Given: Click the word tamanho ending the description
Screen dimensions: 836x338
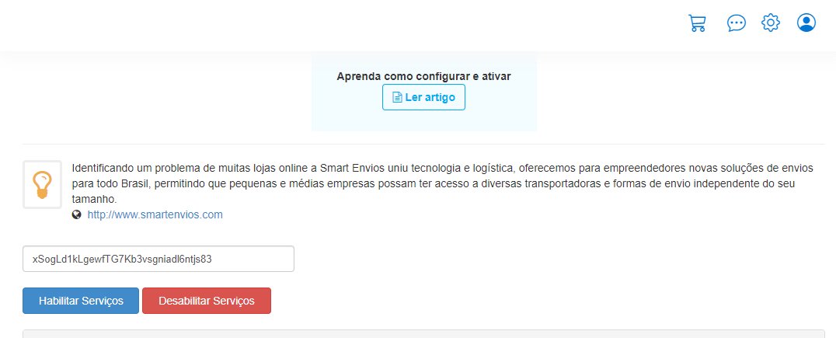Looking at the screenshot, I should (92, 200).
